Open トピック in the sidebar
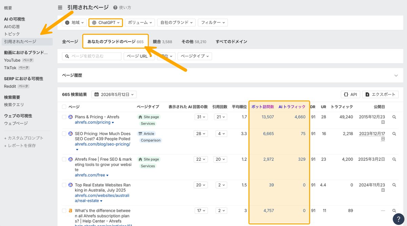The image size is (407, 226). point(12,34)
